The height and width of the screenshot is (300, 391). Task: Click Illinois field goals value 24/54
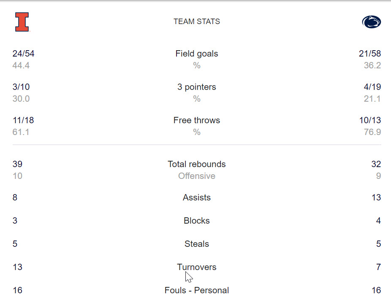pos(24,54)
